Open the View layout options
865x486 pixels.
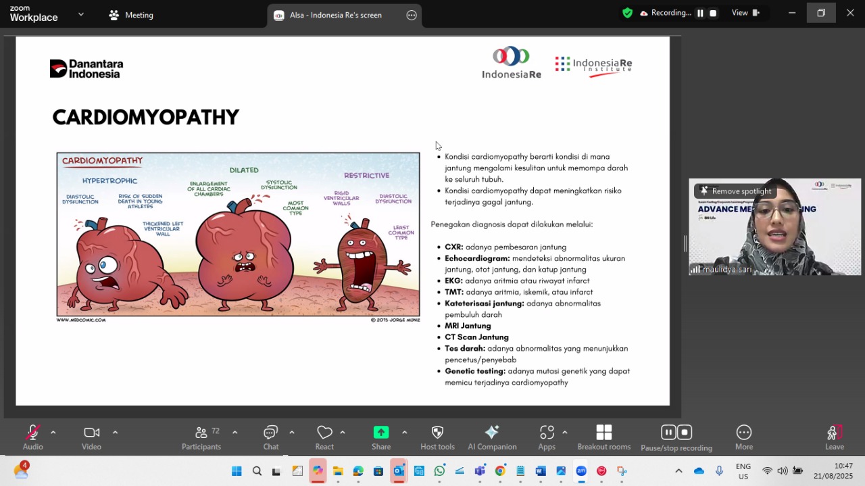(x=745, y=13)
